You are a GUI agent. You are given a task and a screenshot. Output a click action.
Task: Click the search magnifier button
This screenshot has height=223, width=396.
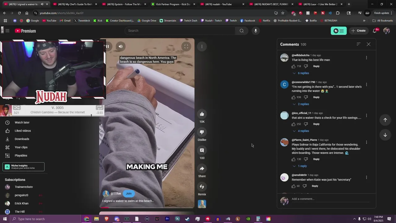(x=242, y=31)
